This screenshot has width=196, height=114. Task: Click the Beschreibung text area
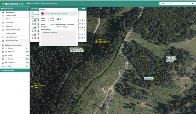(x=59, y=38)
